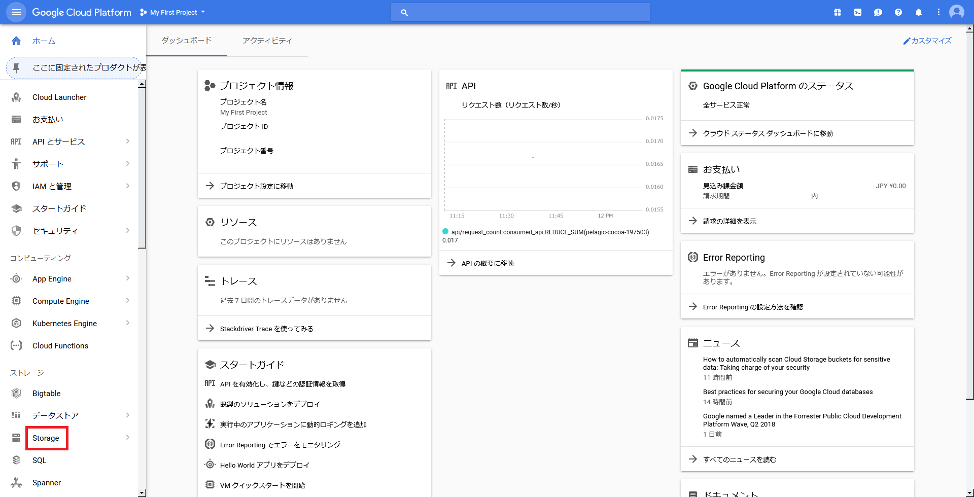Click the search magnifier icon
This screenshot has width=974, height=497.
pyautogui.click(x=404, y=12)
